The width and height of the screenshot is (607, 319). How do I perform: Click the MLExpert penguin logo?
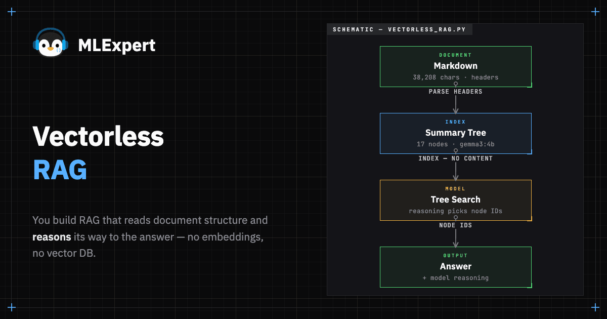[51, 43]
